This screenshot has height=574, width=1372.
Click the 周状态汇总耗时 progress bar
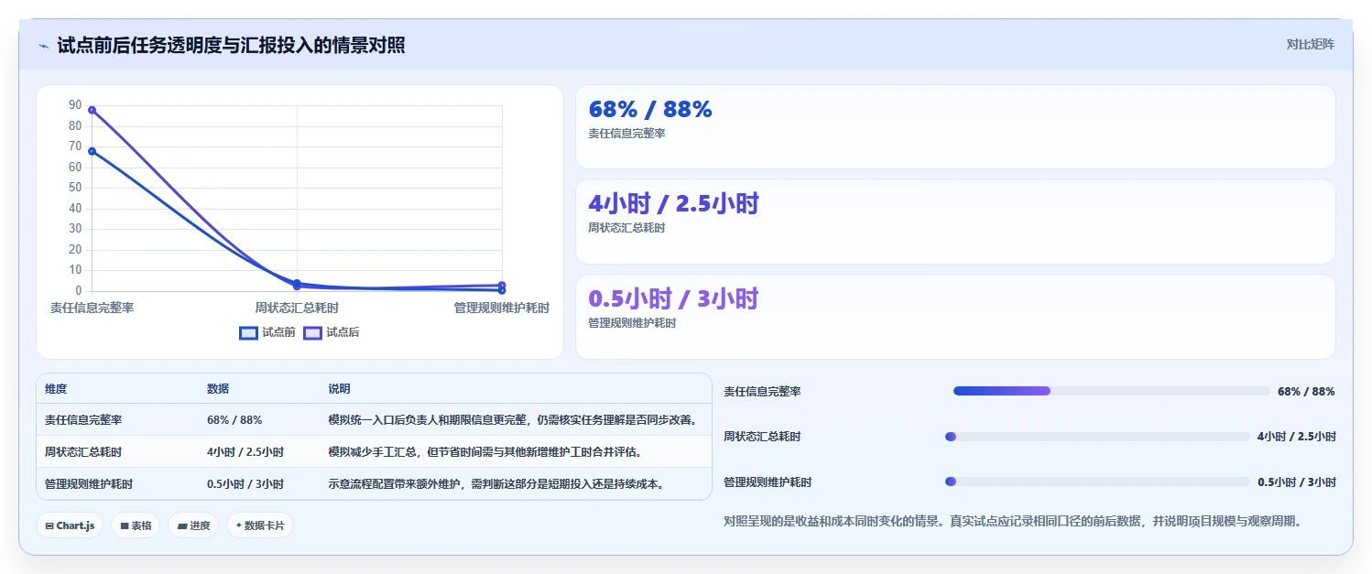[1097, 437]
